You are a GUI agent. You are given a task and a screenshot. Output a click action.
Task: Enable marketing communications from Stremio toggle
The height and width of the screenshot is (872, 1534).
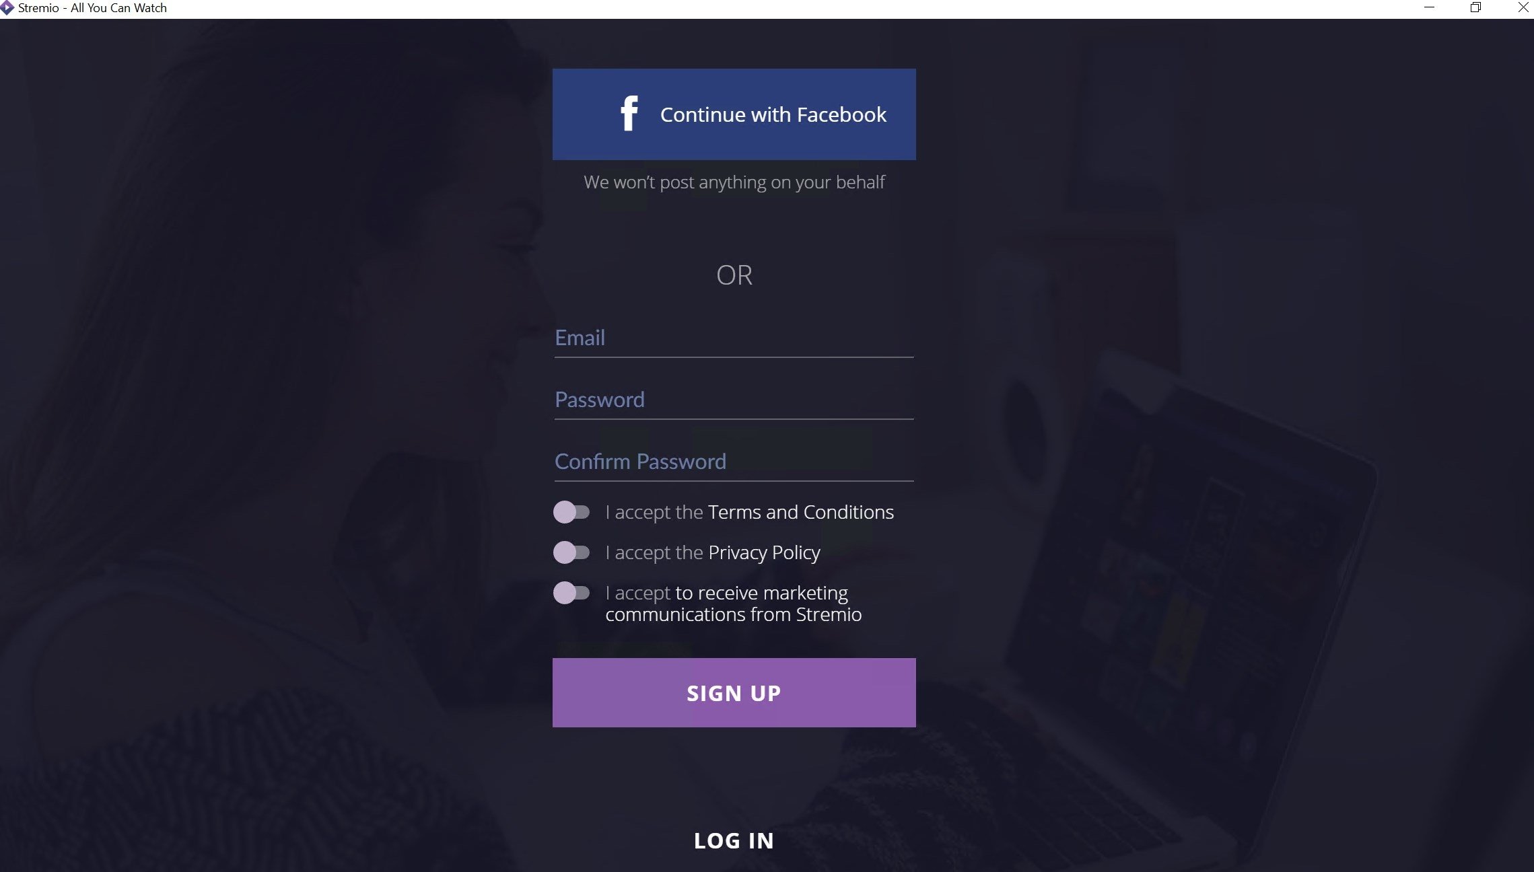[x=571, y=593]
